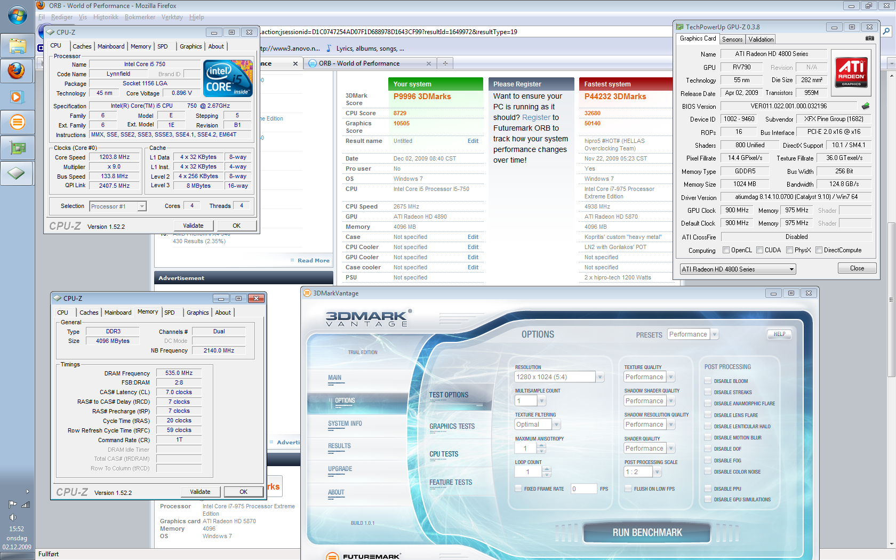Open Windows Explorer from the taskbar
Viewport: 896px width, 560px height.
tap(17, 46)
